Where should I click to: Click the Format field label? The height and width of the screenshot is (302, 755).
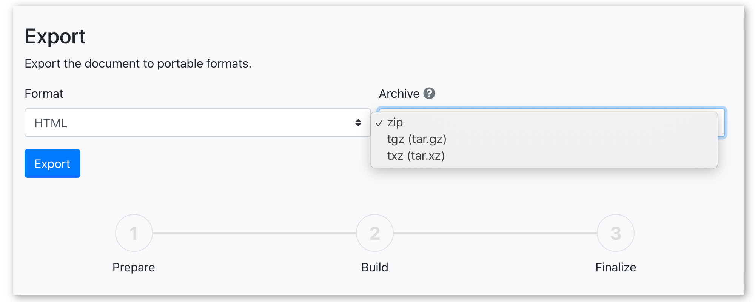coord(44,94)
